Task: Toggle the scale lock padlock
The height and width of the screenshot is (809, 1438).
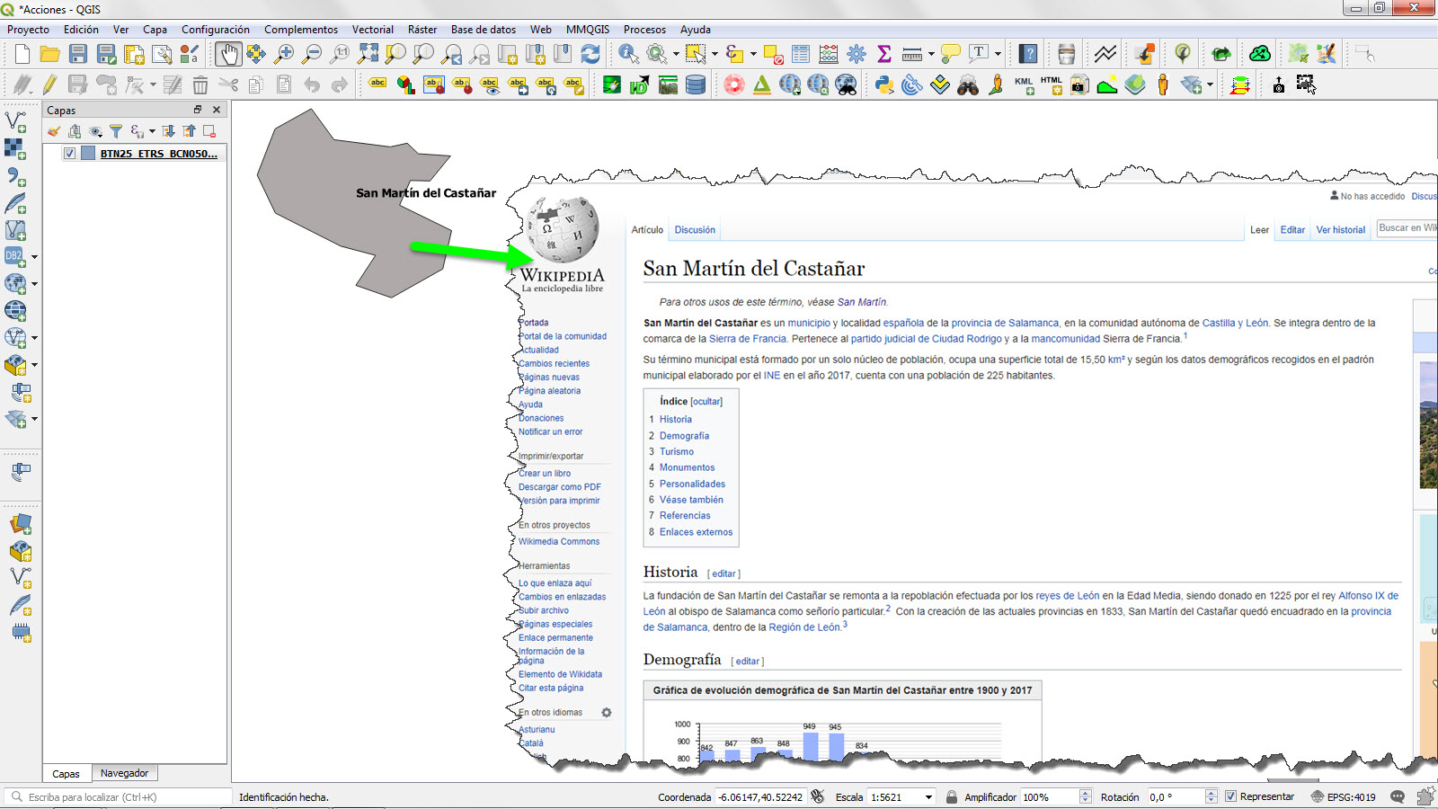Action: point(952,796)
